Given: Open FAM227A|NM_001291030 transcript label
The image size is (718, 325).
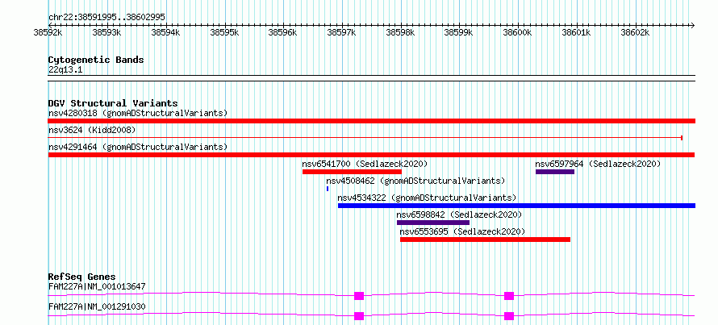Looking at the screenshot, I should click(x=97, y=306).
